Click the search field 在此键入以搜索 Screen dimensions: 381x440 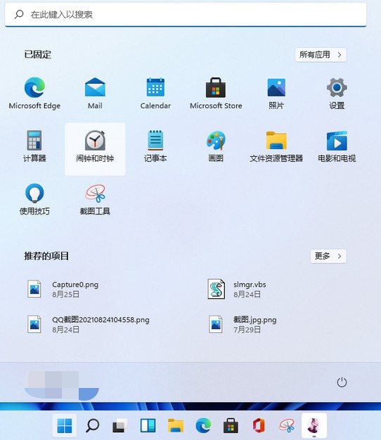[x=186, y=15]
